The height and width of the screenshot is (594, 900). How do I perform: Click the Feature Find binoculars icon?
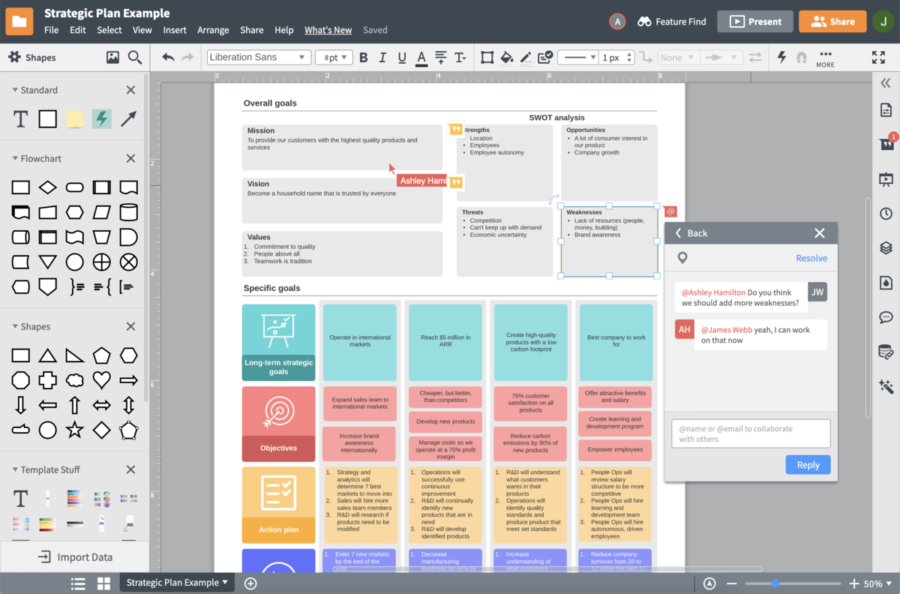click(x=644, y=22)
